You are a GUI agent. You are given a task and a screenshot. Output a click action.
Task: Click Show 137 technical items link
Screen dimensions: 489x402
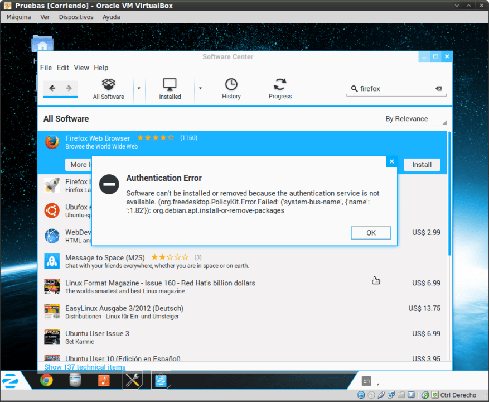coord(85,367)
